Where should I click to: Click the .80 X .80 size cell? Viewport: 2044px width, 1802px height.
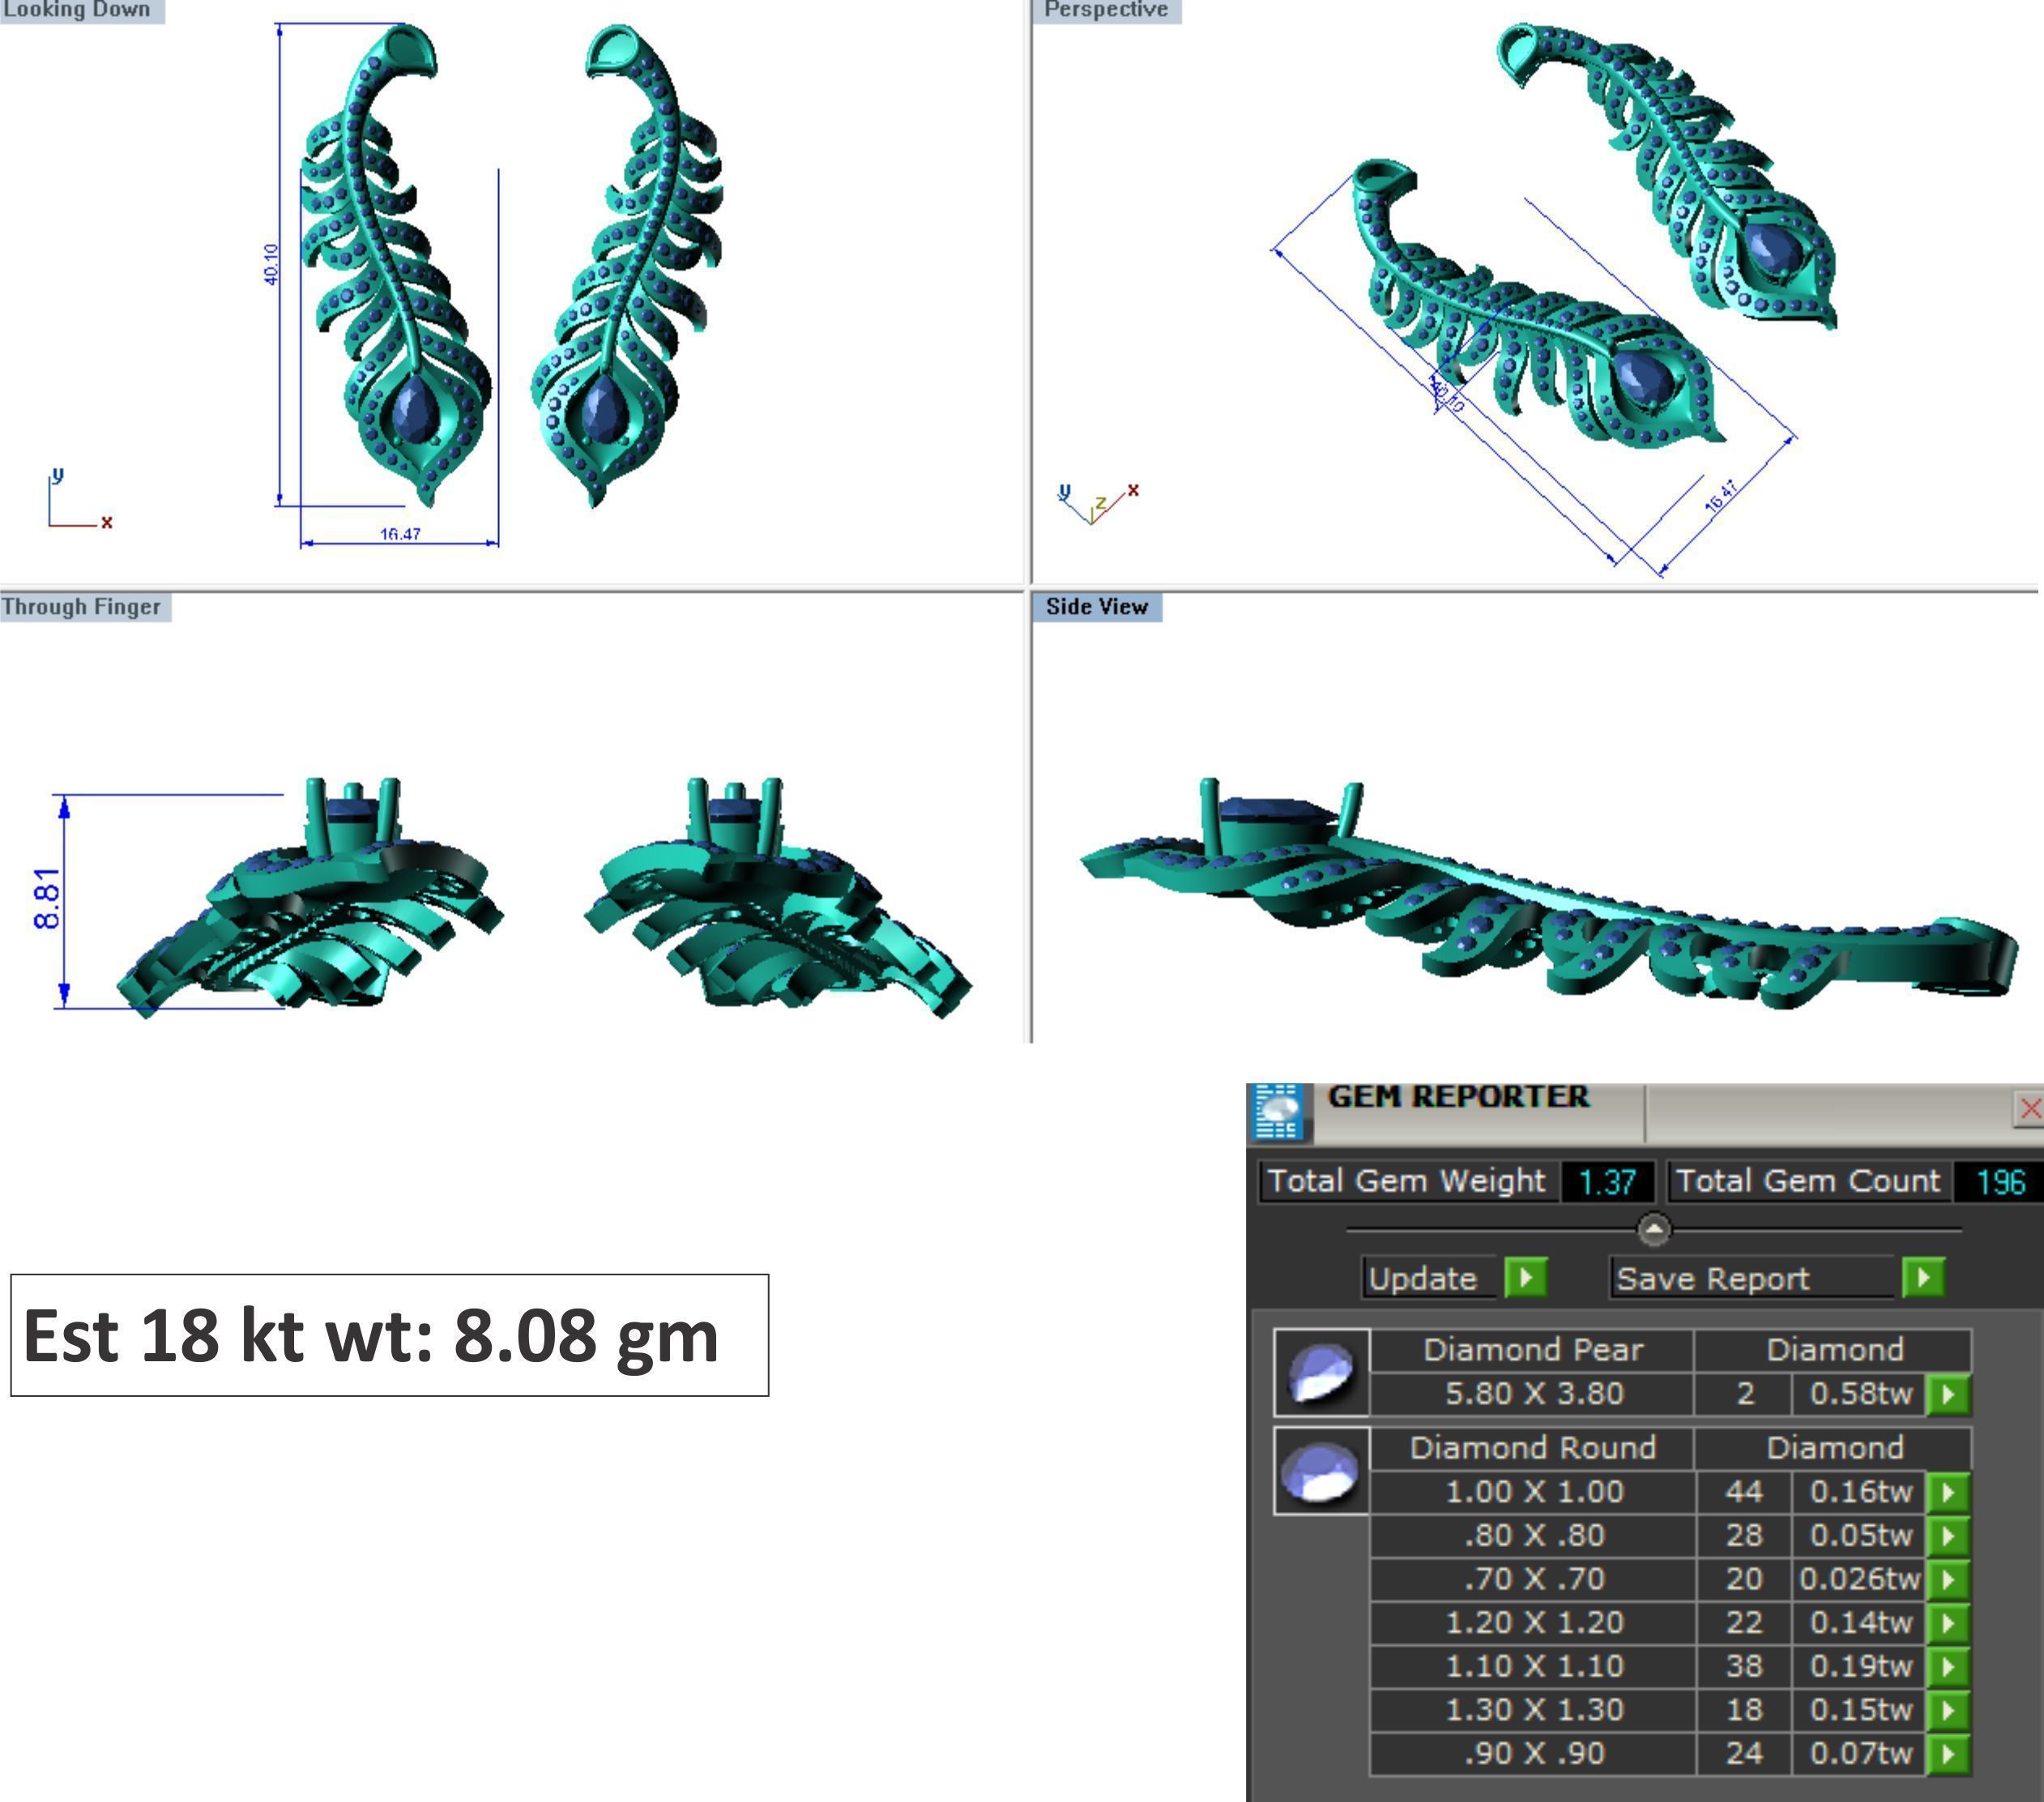coord(1533,1535)
